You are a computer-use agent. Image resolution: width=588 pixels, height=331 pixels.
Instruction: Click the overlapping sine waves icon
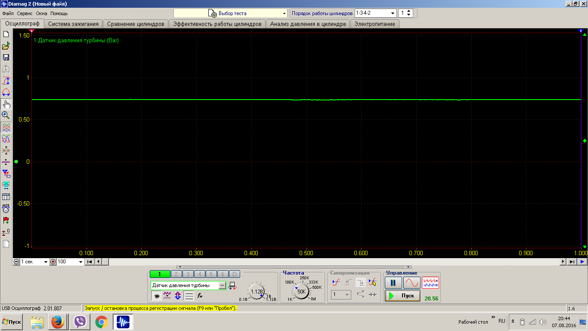(6, 139)
